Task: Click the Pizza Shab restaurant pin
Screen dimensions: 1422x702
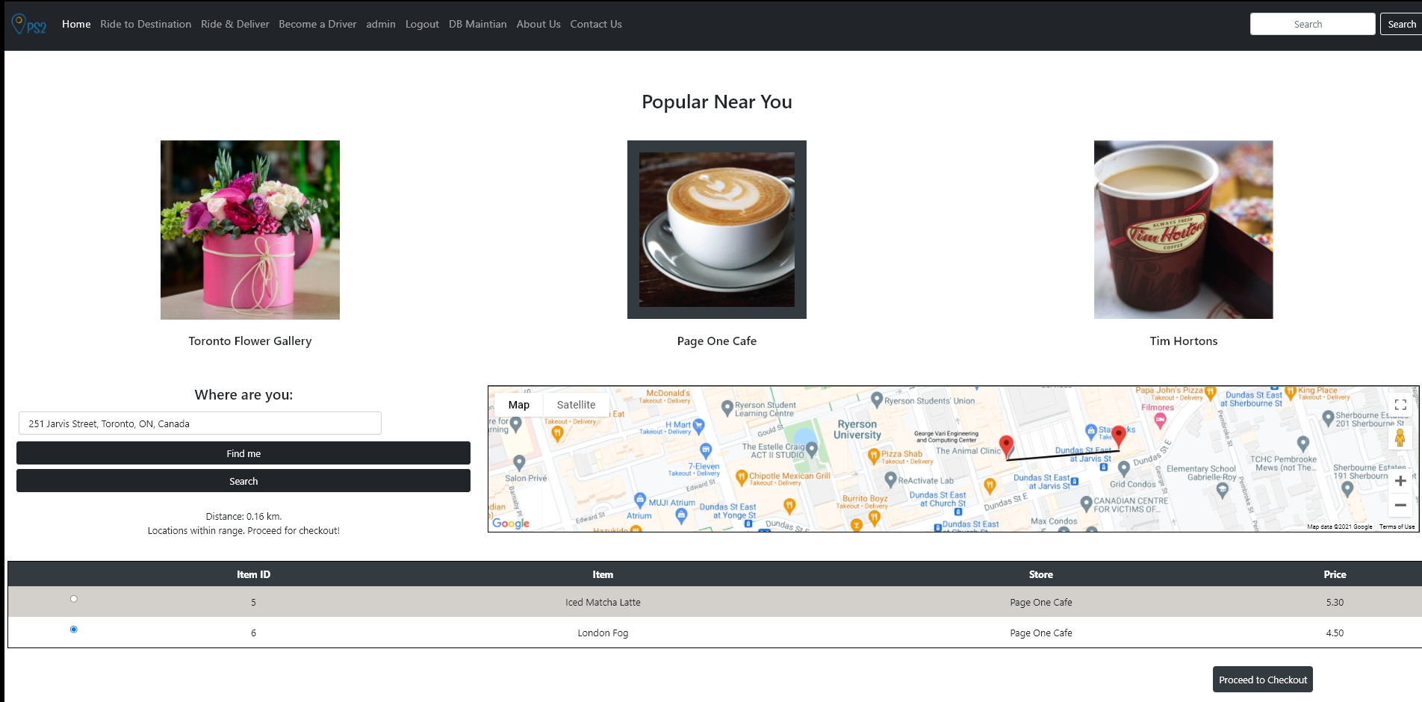Action: coord(873,456)
